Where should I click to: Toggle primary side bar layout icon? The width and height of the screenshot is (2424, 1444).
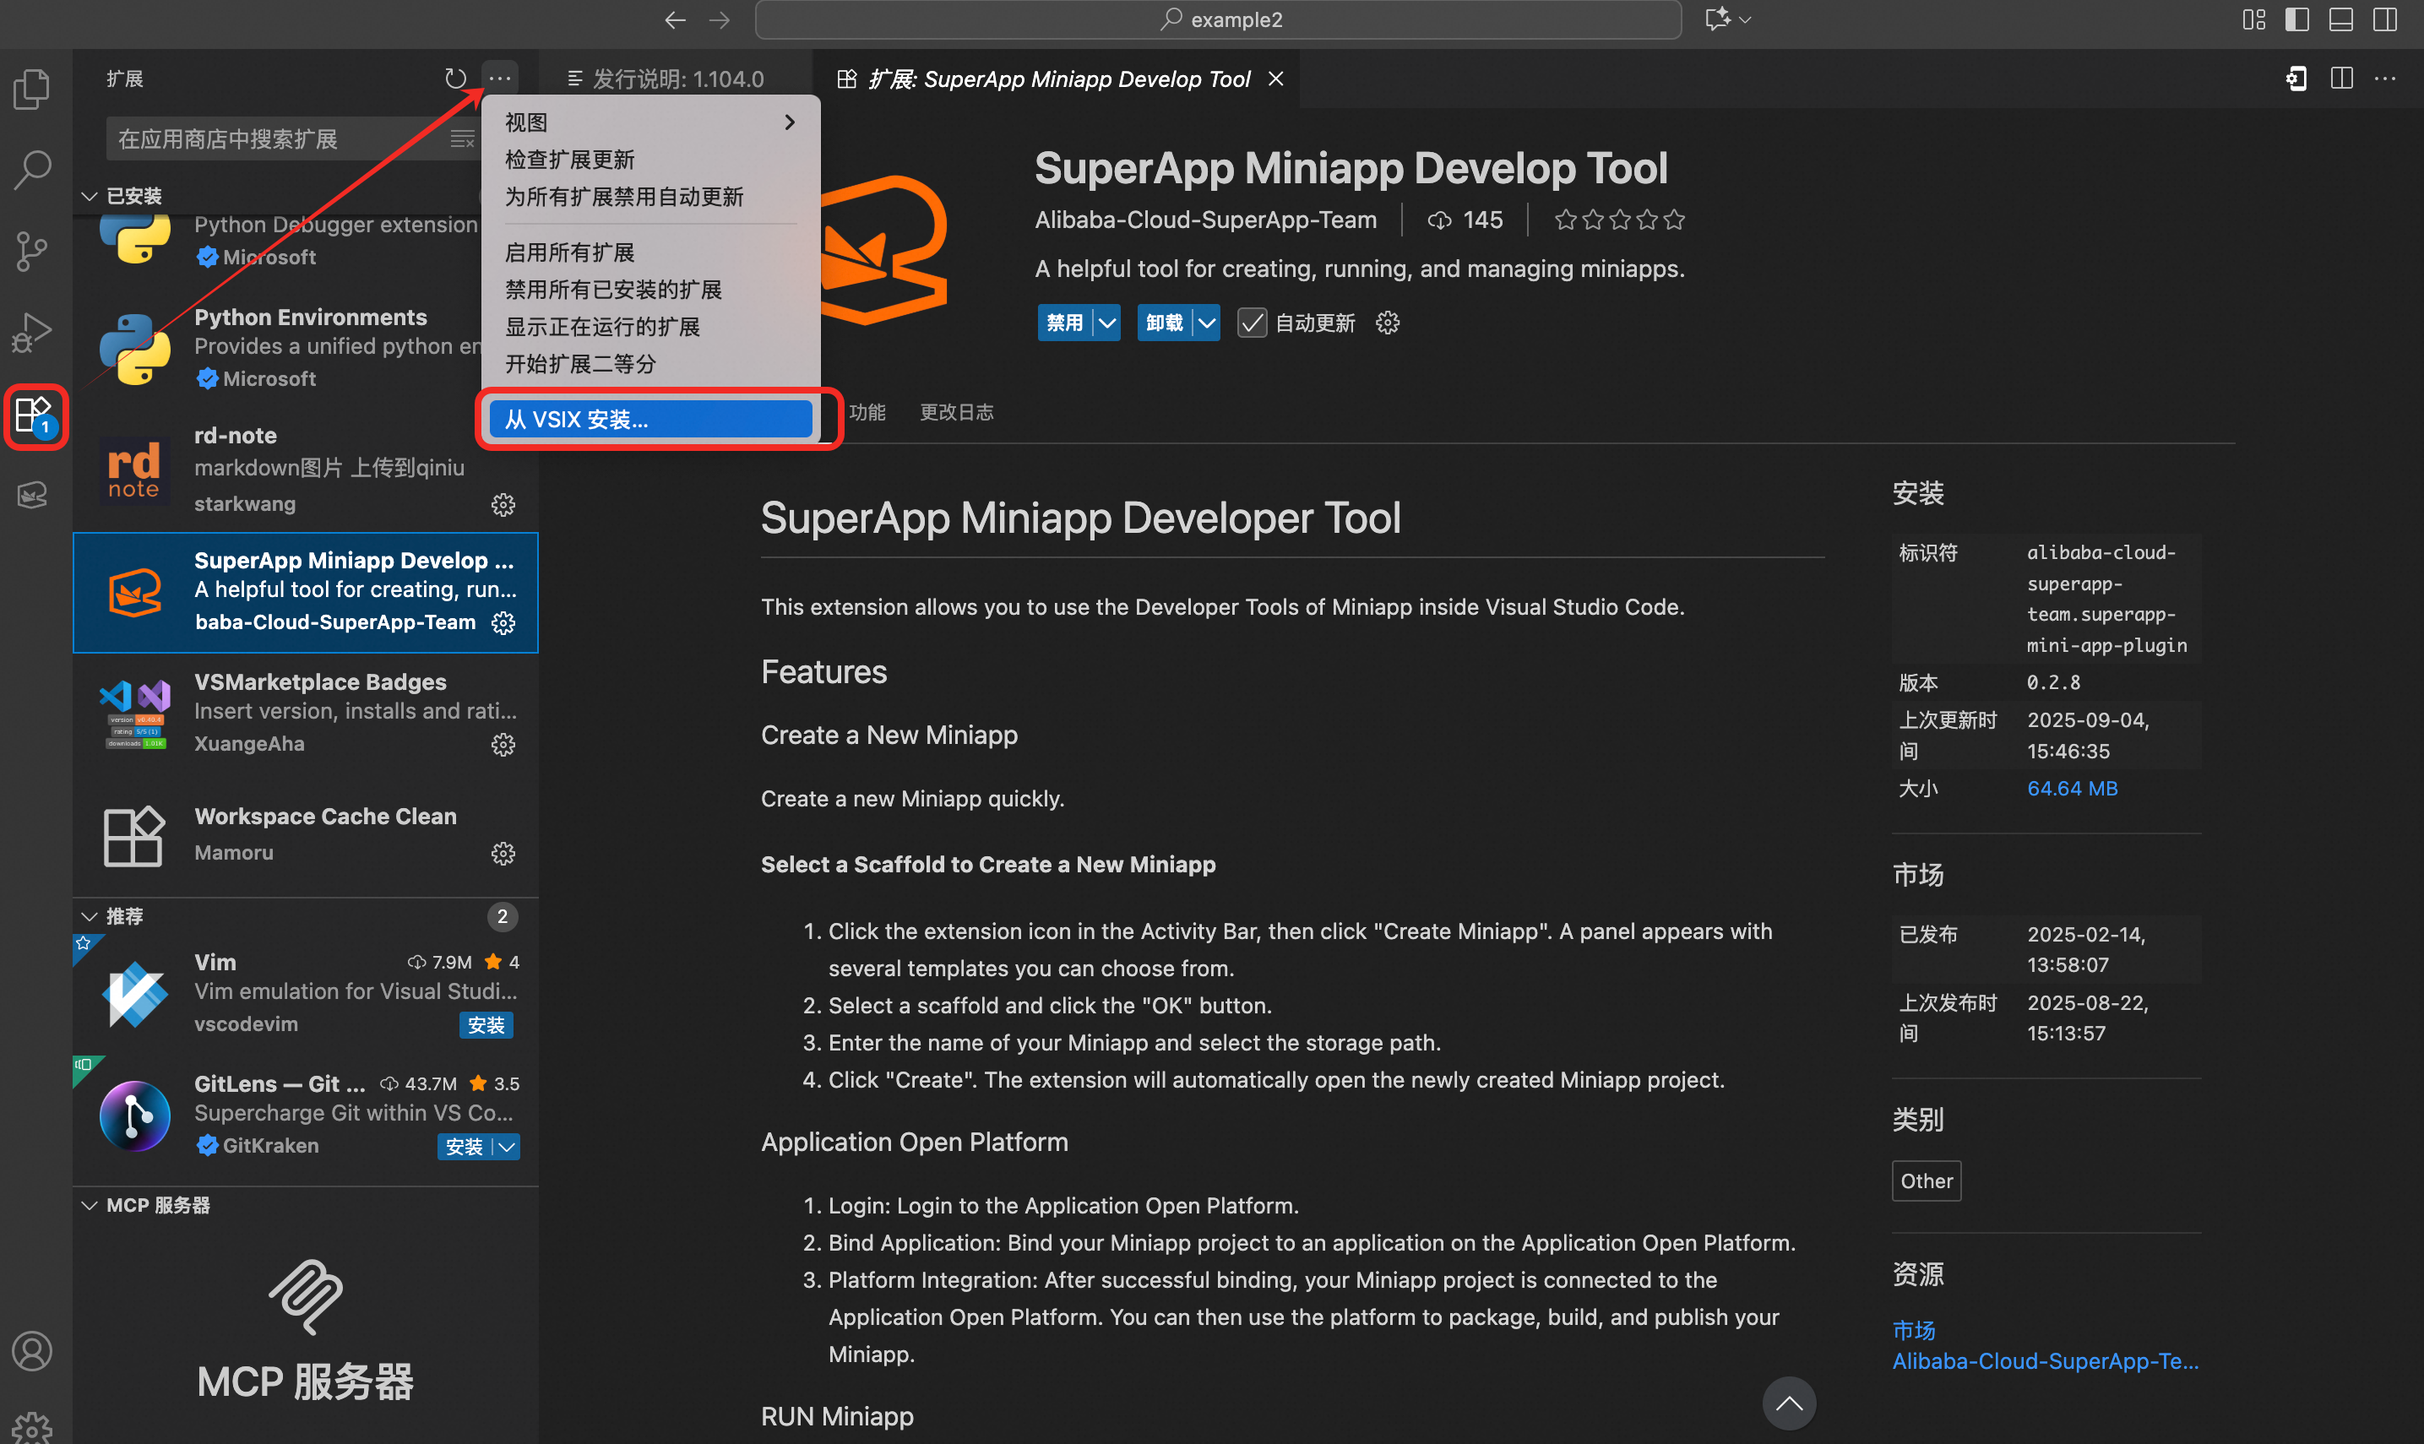(x=2297, y=19)
